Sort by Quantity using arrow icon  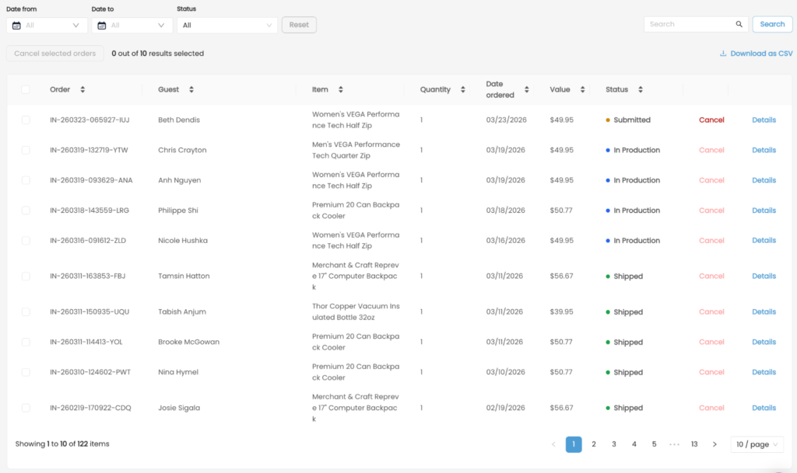[463, 90]
